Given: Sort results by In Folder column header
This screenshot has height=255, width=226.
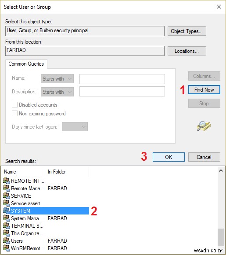Looking at the screenshot, I should (67, 172).
